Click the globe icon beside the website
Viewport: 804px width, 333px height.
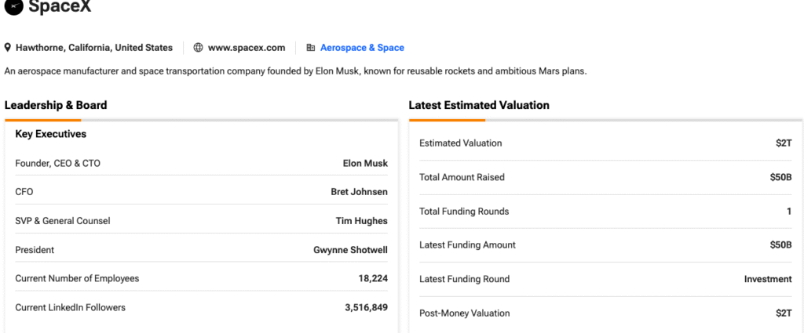[x=198, y=48]
